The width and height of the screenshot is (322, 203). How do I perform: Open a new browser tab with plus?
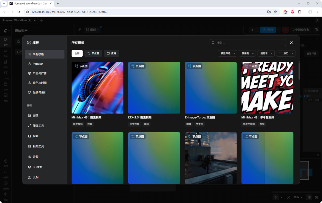[58, 4]
